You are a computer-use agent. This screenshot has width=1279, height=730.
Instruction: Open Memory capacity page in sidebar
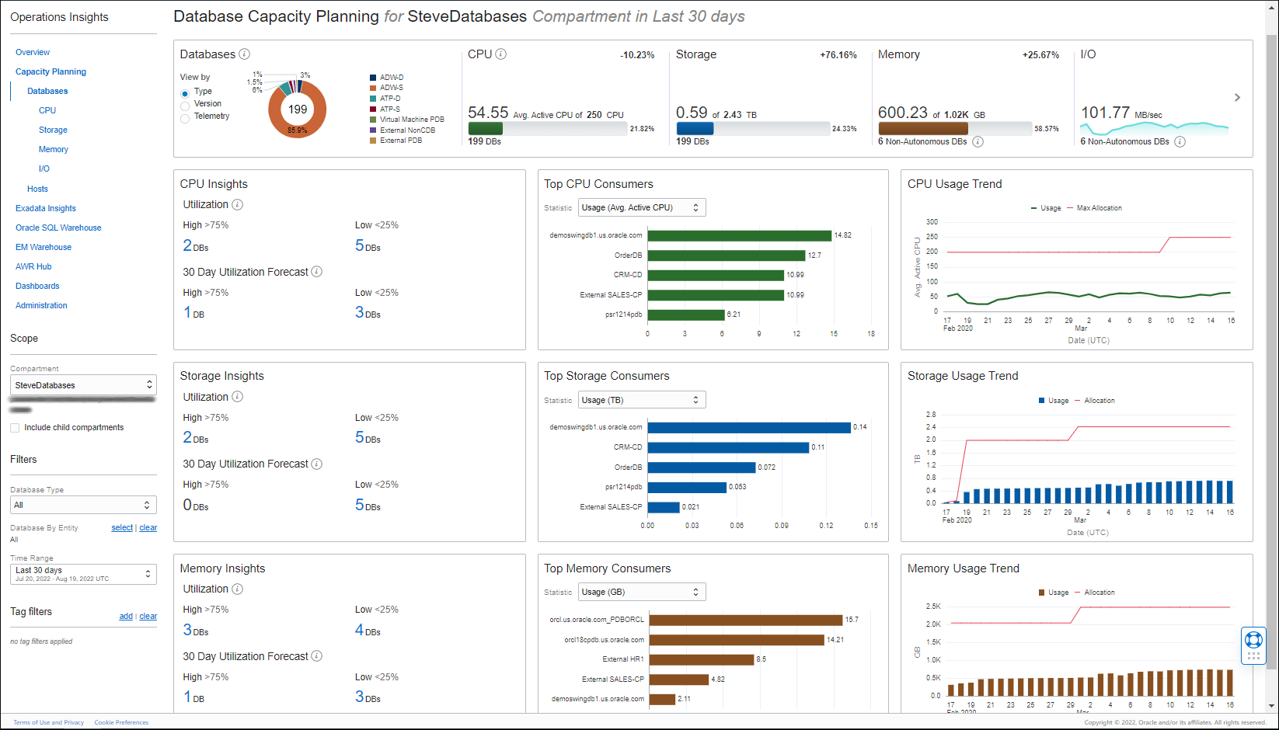54,149
